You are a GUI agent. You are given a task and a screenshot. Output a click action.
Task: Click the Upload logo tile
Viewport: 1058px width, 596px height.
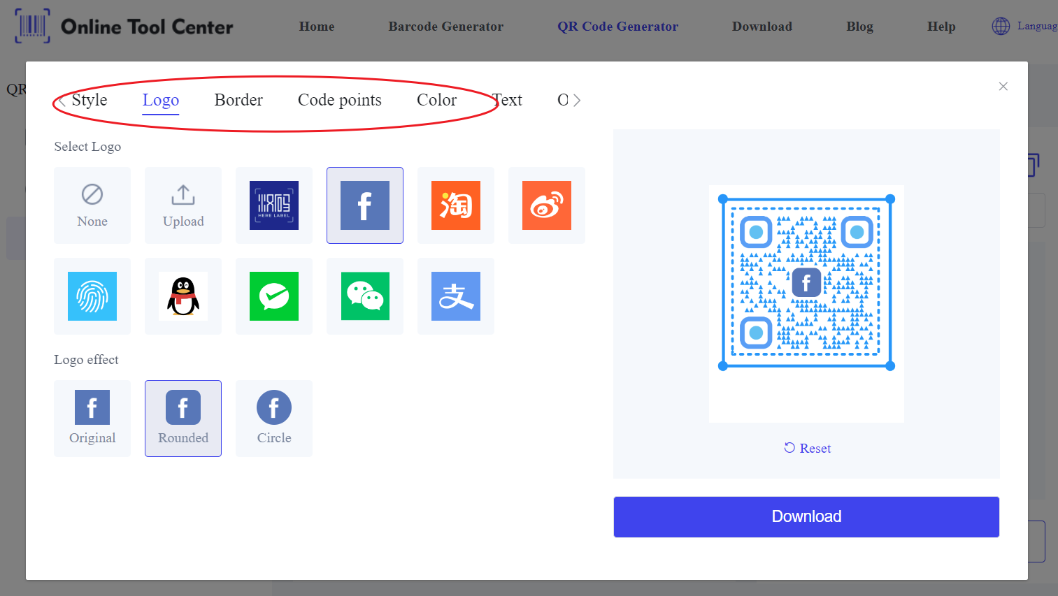coord(183,205)
